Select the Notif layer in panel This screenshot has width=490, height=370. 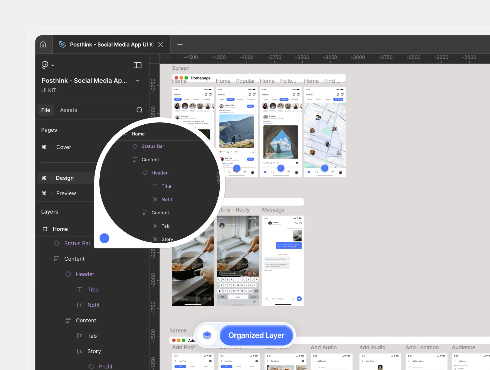pos(93,305)
